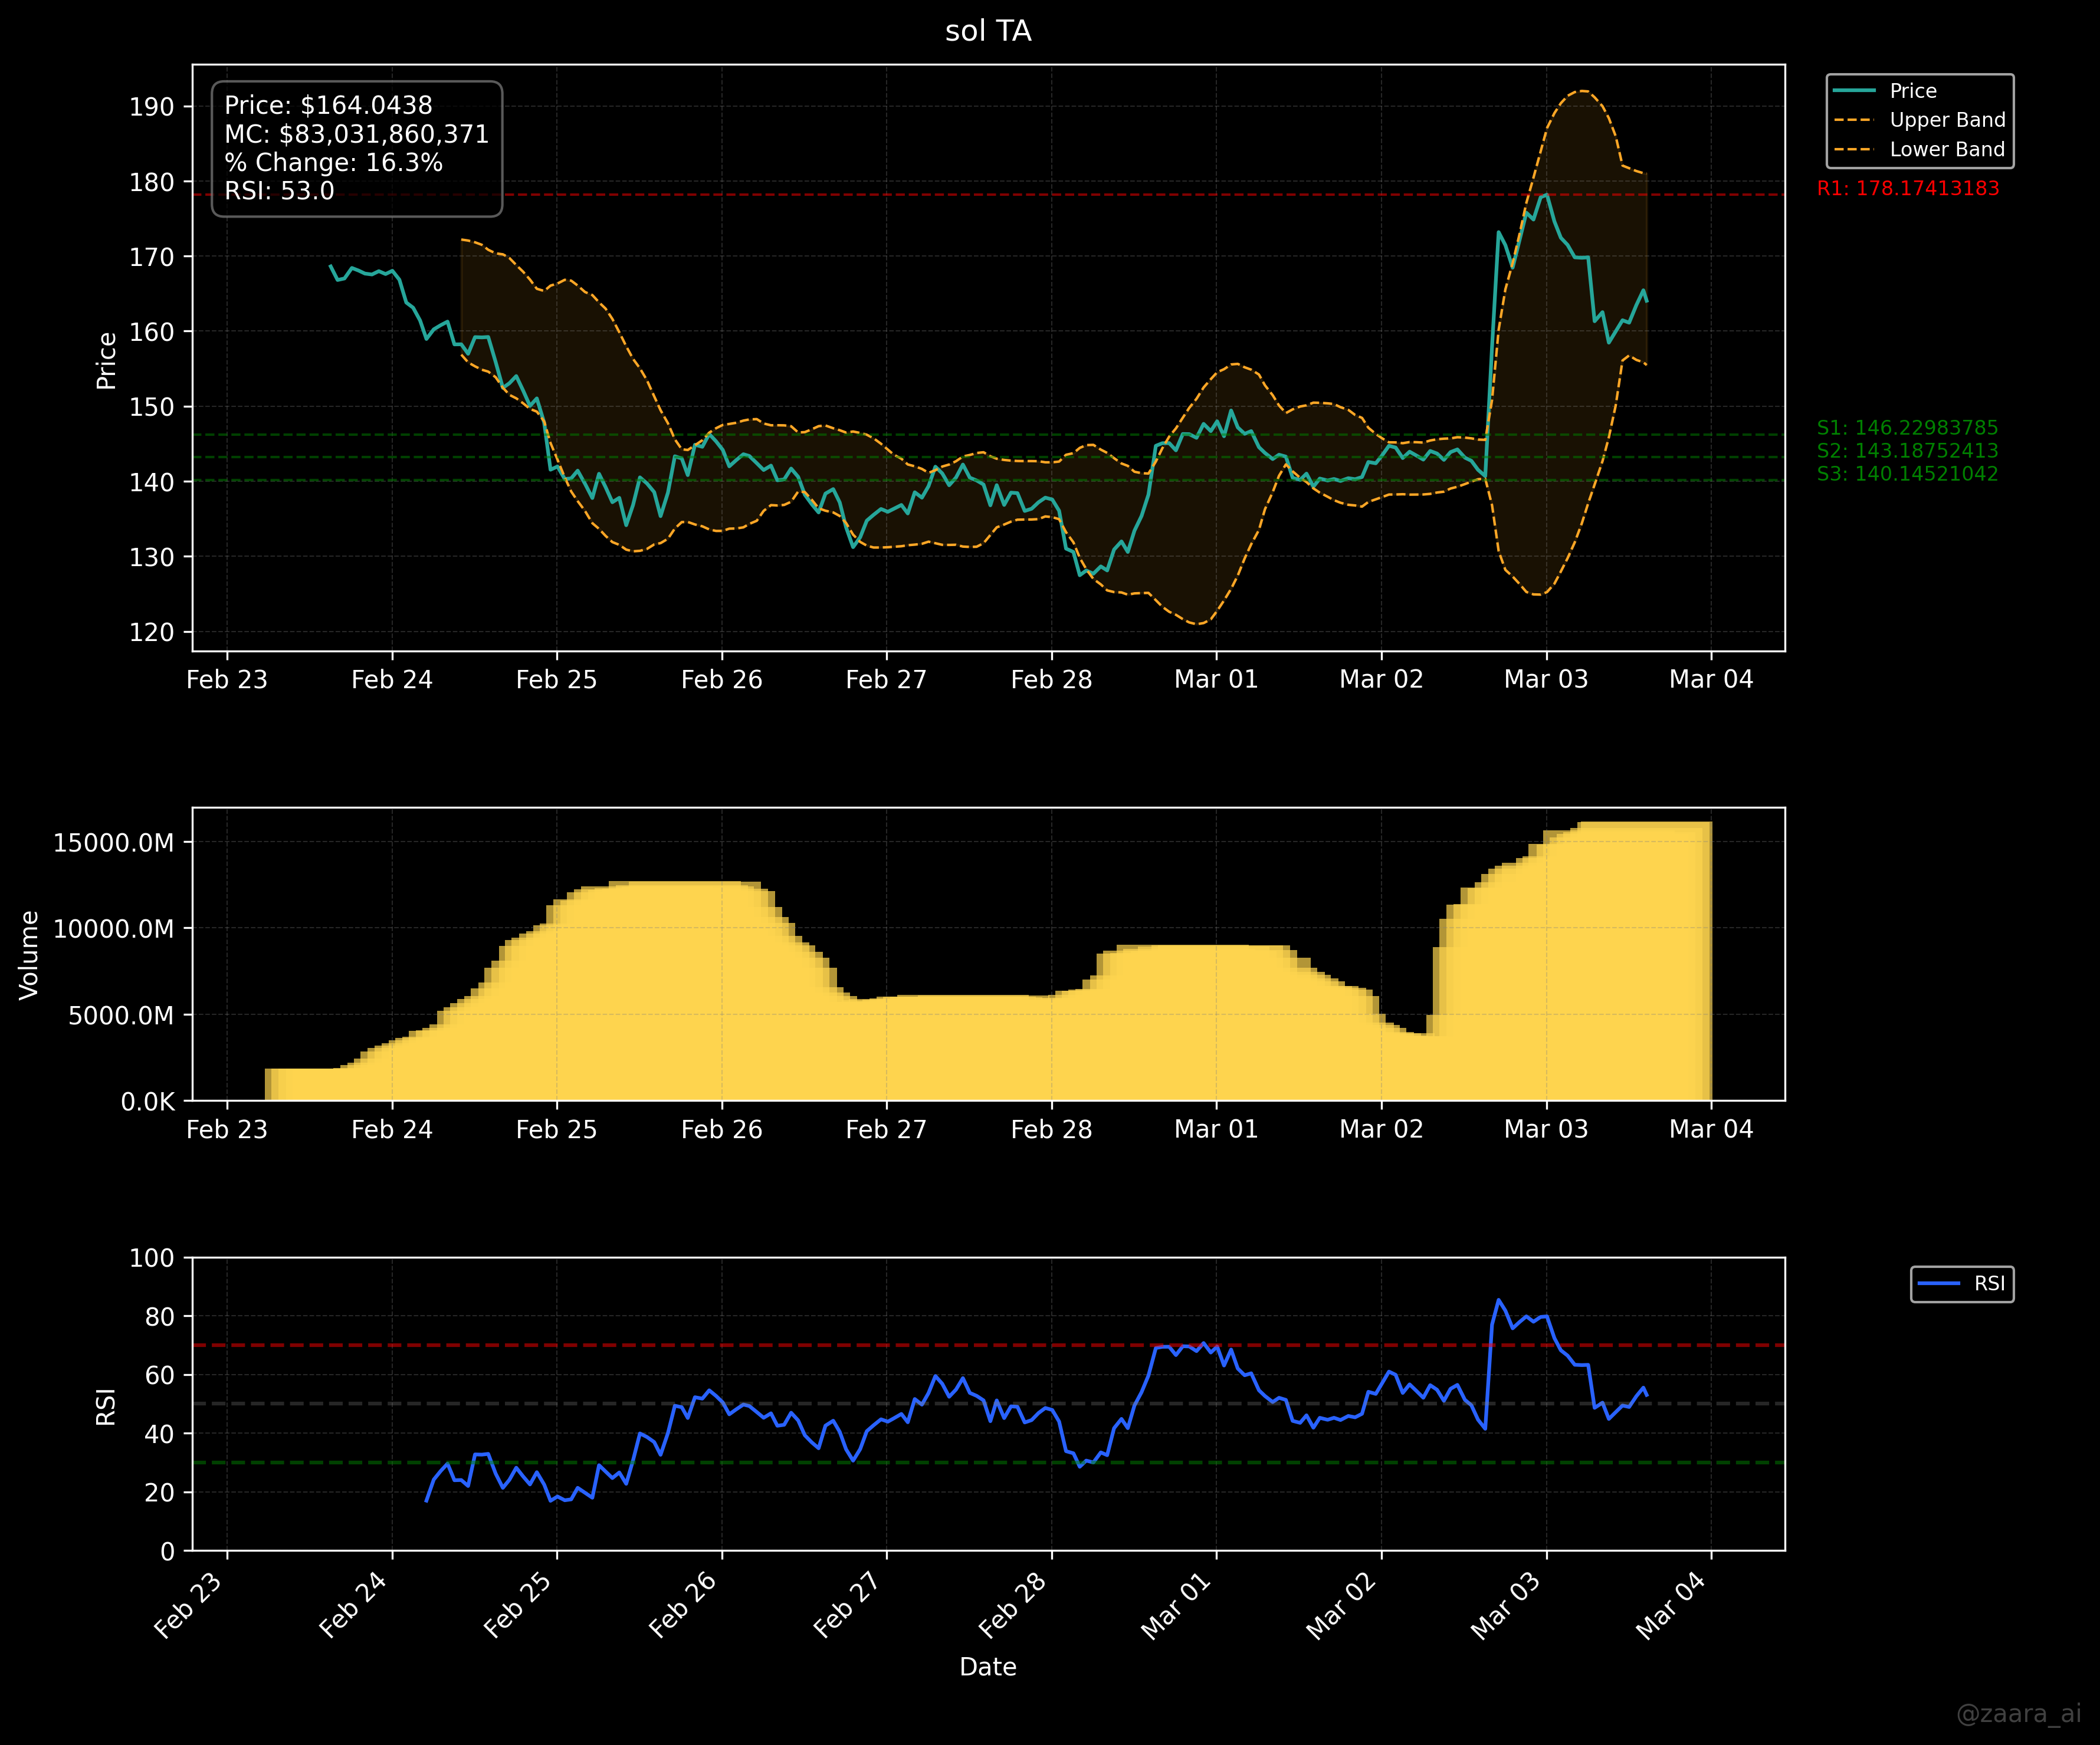Click the 190 price tick label
Screen dimensions: 2100x1745
151,107
